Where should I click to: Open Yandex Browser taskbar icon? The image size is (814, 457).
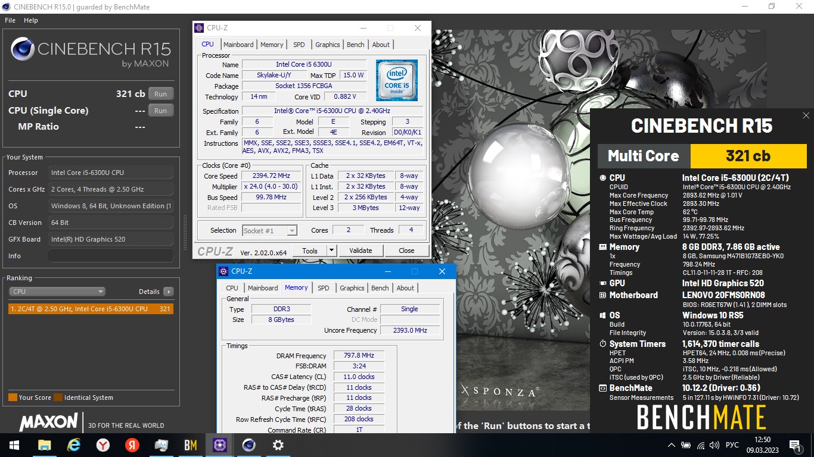(102, 445)
